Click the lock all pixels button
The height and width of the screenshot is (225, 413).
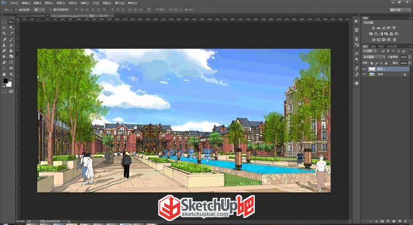coord(386,63)
